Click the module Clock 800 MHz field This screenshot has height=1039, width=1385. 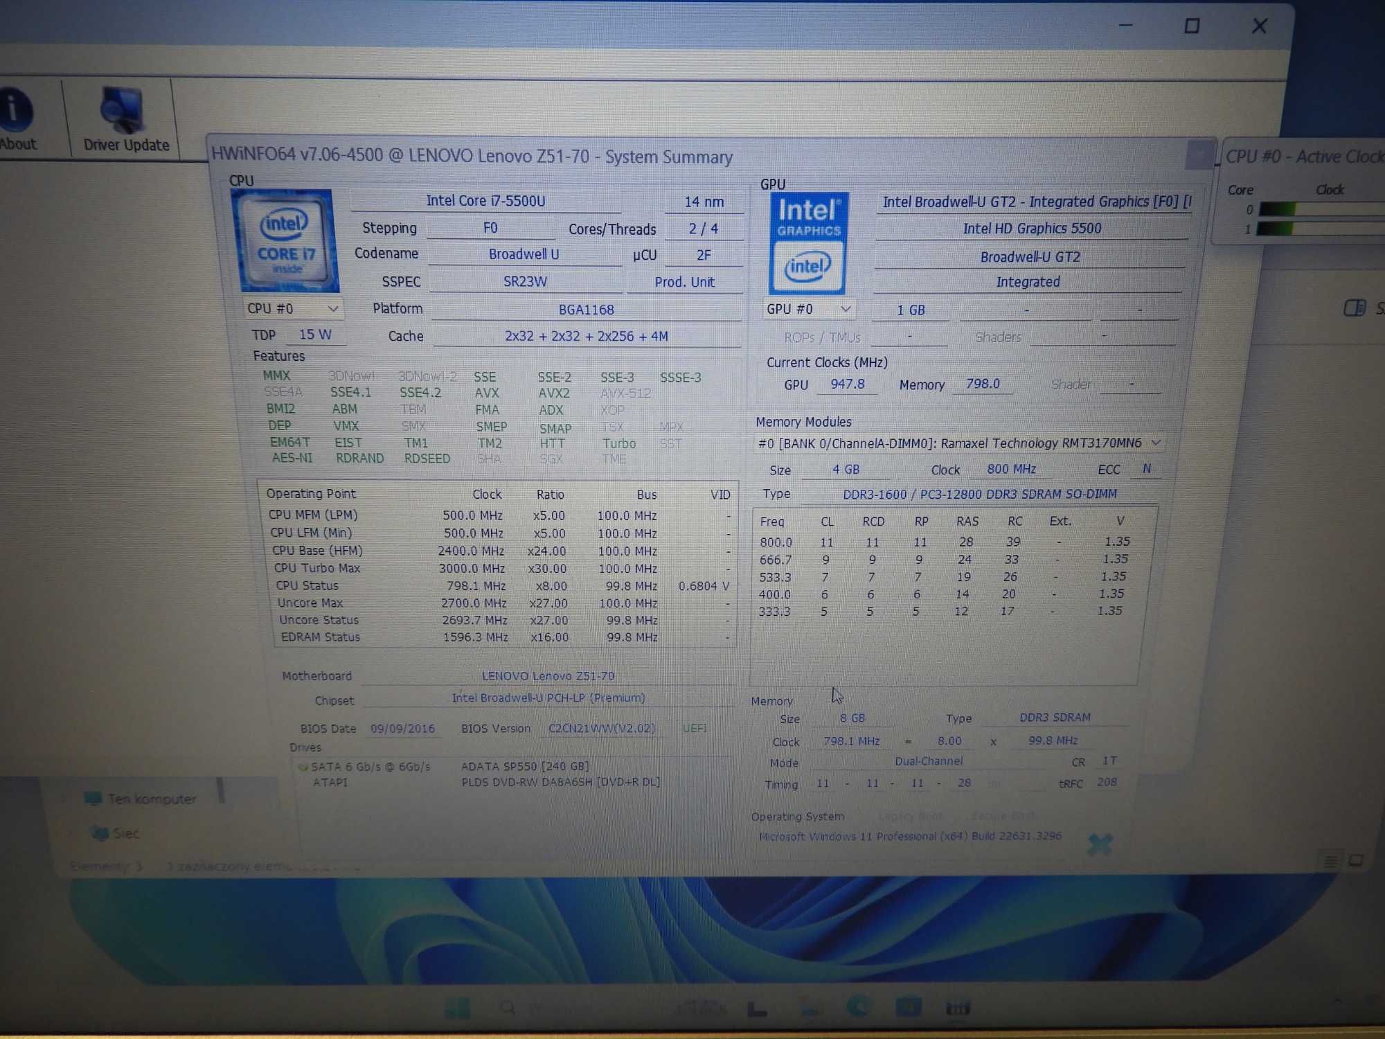coord(1011,469)
